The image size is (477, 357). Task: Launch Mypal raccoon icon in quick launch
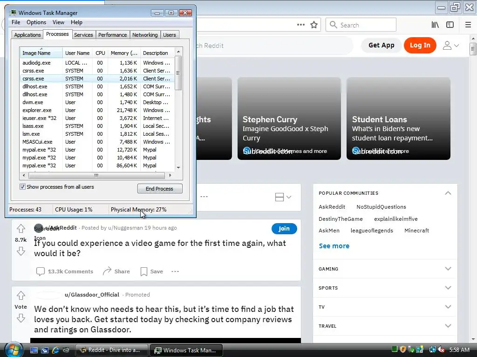coord(66,350)
